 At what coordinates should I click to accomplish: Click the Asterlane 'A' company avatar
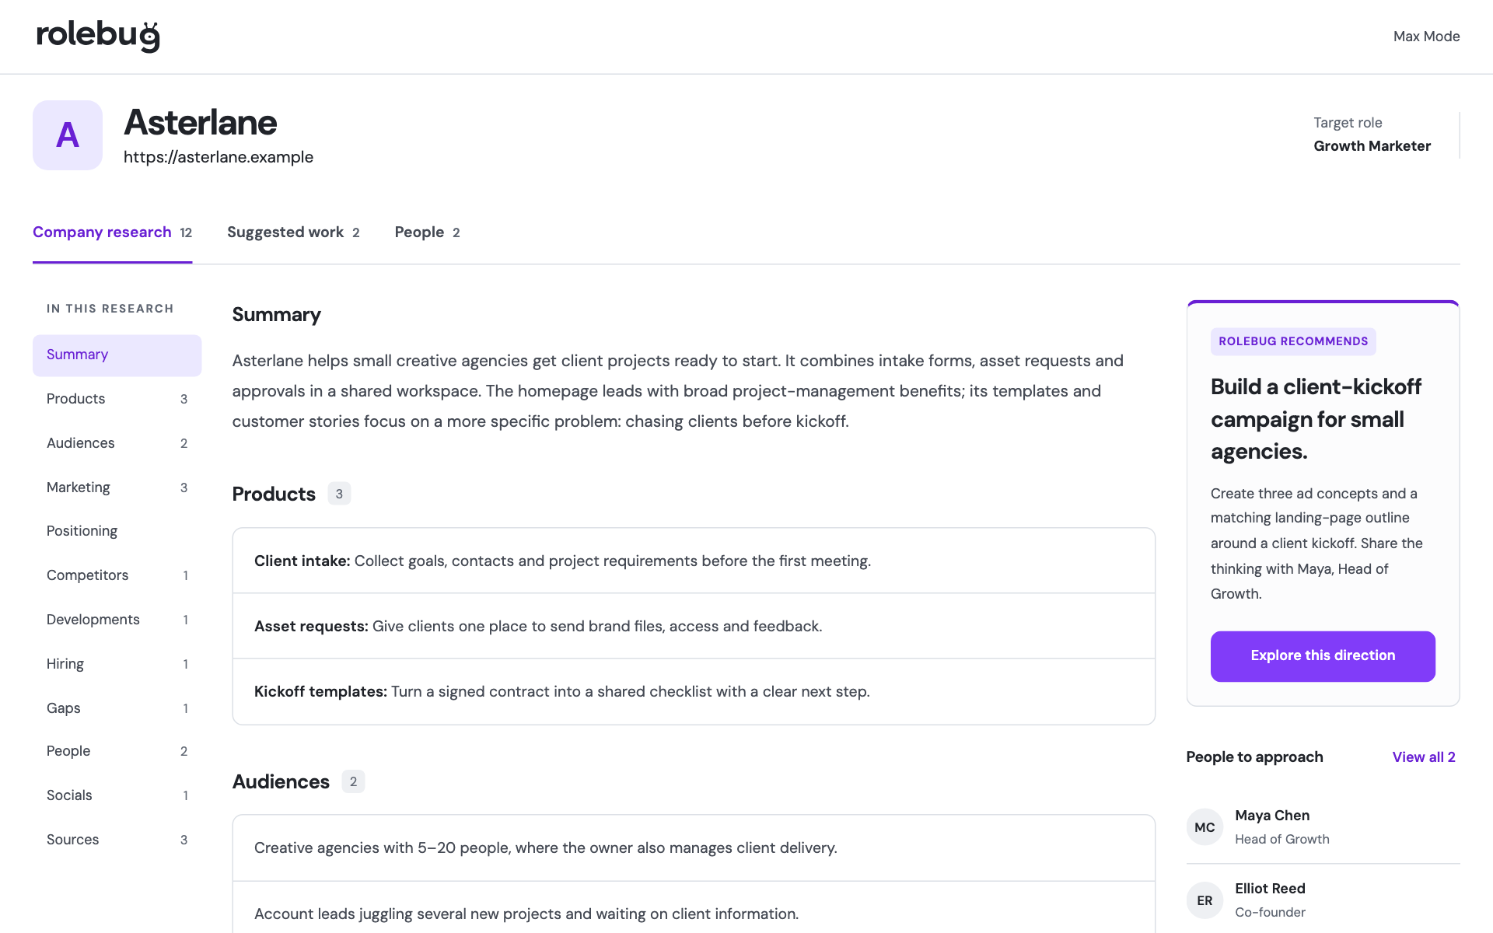(x=68, y=135)
